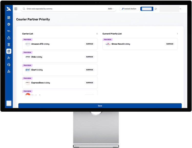This screenshot has width=192, height=148.
Task: Open the user checkmark icon in sidebar
Action: click(x=9, y=58)
